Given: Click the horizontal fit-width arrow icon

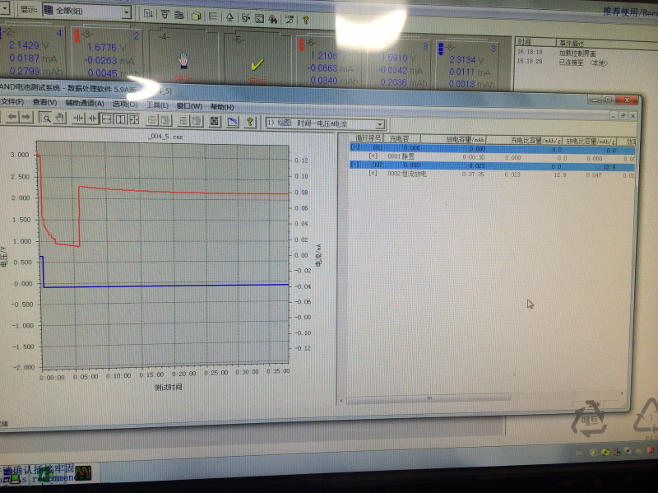Looking at the screenshot, I should click(106, 119).
